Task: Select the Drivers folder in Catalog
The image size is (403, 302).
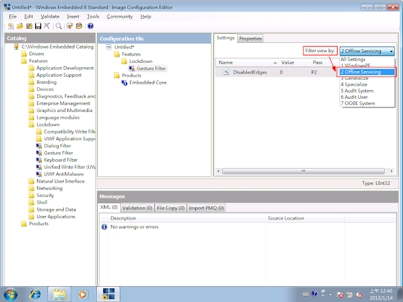Action: [37, 53]
